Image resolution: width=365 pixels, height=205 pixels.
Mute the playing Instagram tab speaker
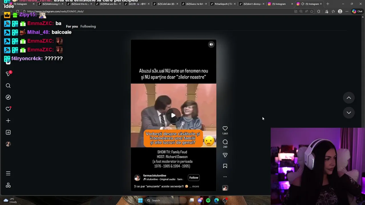[x=303, y=4]
